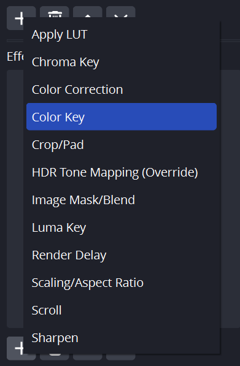Click the move up button in bottom toolbar
This screenshot has height=366, width=240.
(x=88, y=357)
